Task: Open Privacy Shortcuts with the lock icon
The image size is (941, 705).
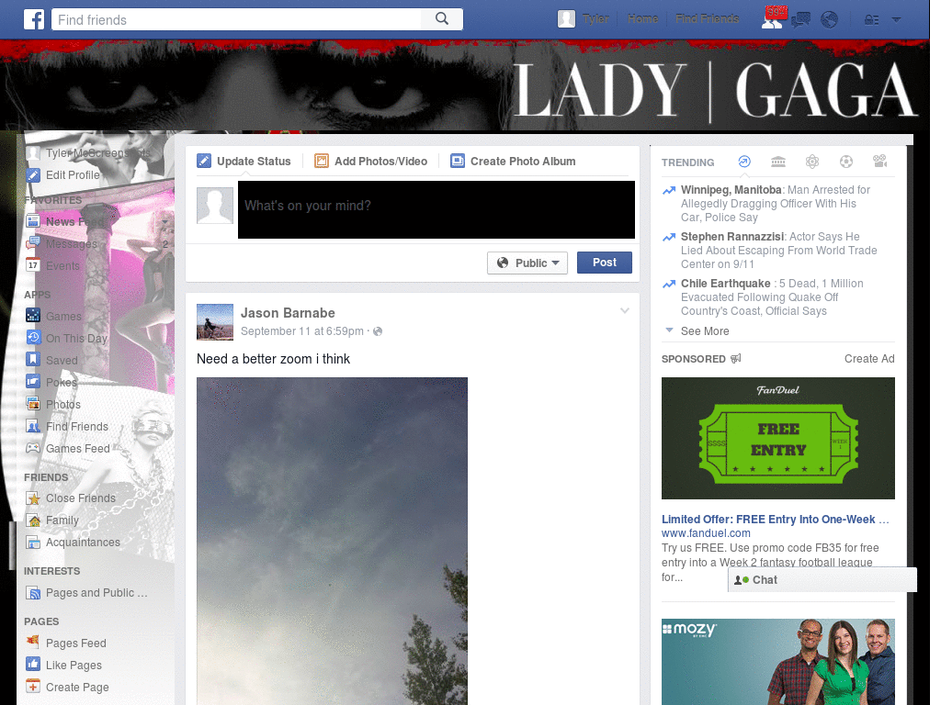Action: (x=871, y=18)
